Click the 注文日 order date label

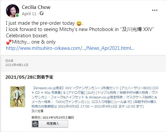pyautogui.click(x=9, y=61)
